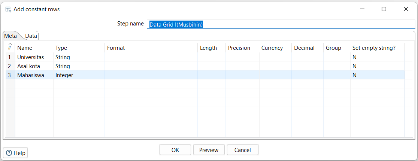Confirm with the OK button
Image resolution: width=418 pixels, height=161 pixels.
click(175, 150)
